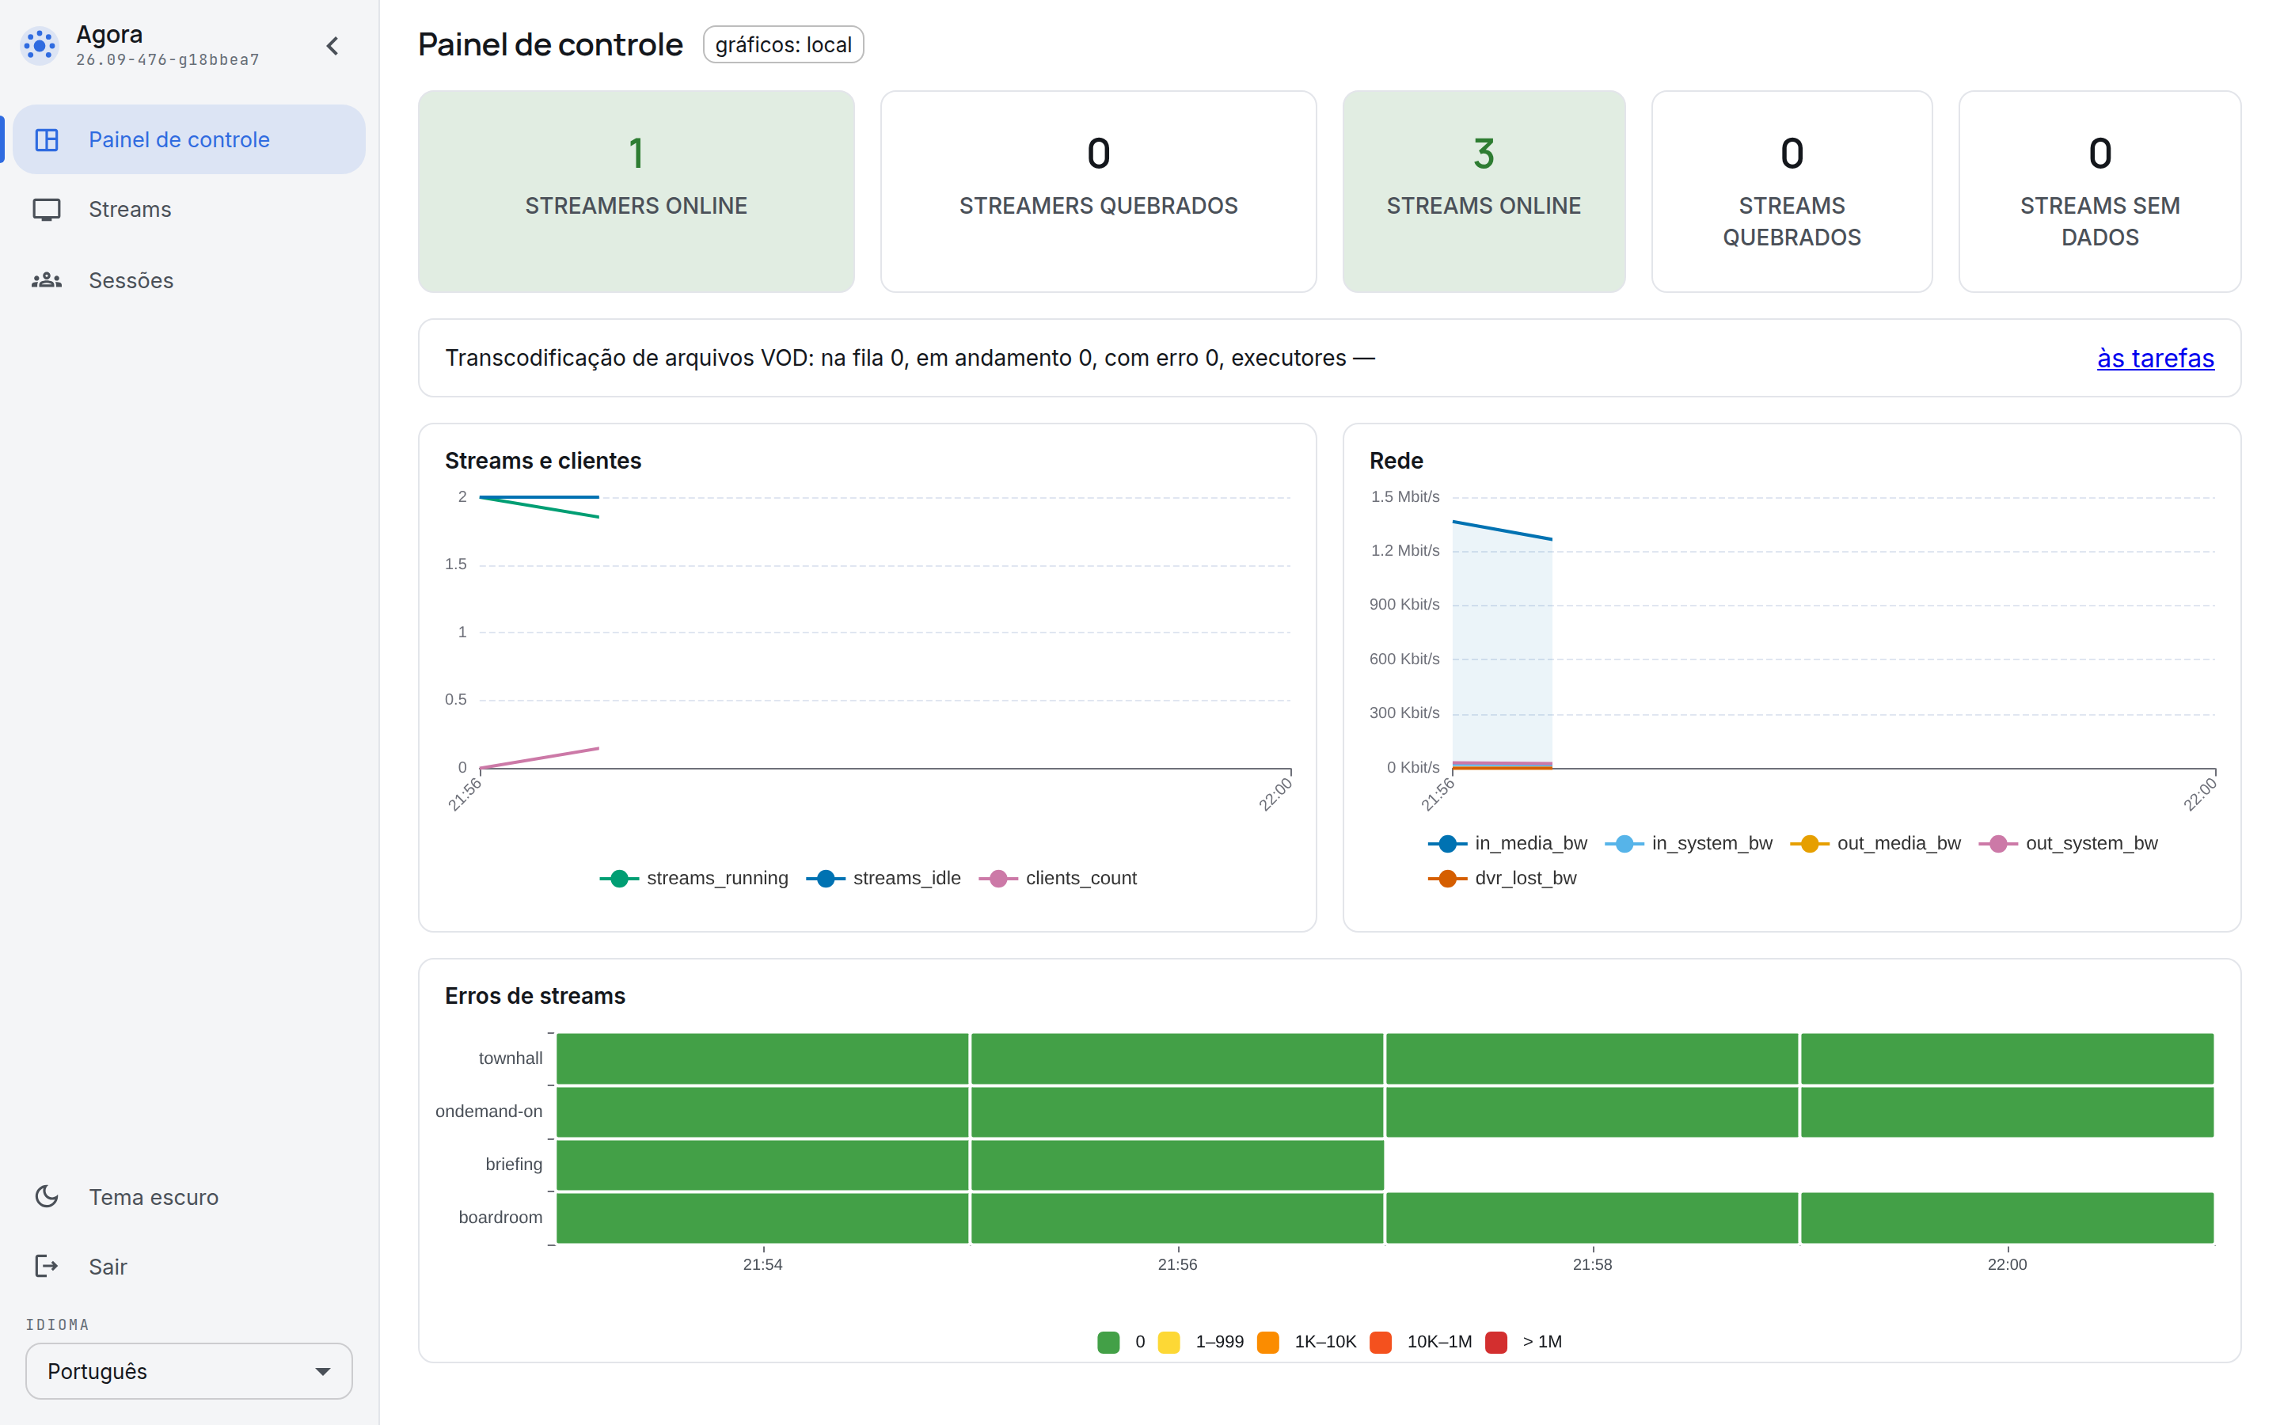
Task: Click the Transcodificação de arquivos VOD status text
Action: click(909, 358)
